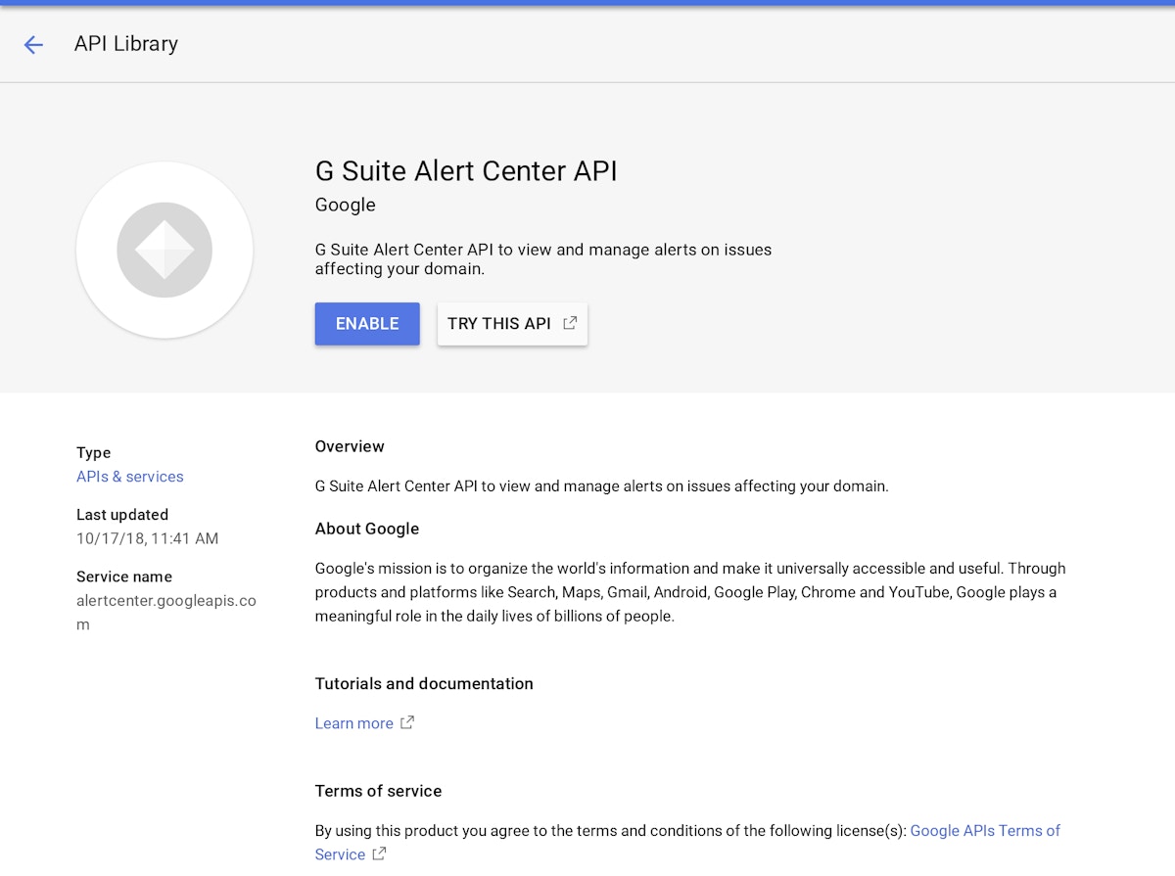Click the G Suite Alert Center API heading
The height and width of the screenshot is (876, 1175).
(466, 171)
